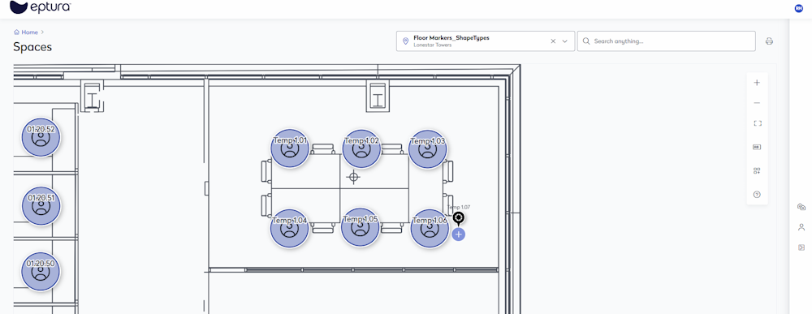Expand the floor location dropdown arrow
This screenshot has height=314, width=812.
point(565,41)
